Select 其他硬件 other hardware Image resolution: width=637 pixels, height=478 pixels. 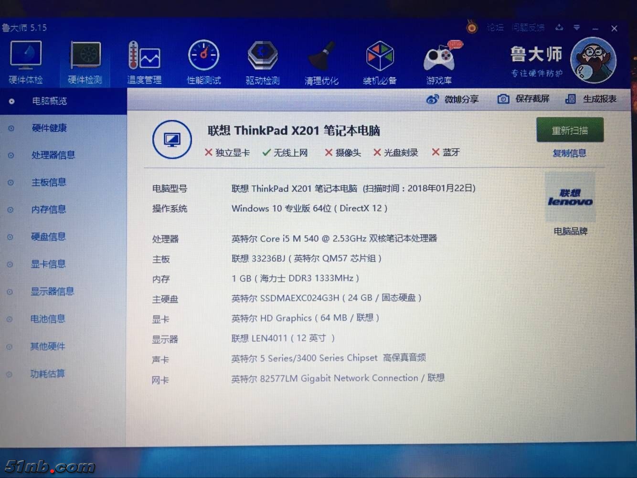click(x=48, y=346)
